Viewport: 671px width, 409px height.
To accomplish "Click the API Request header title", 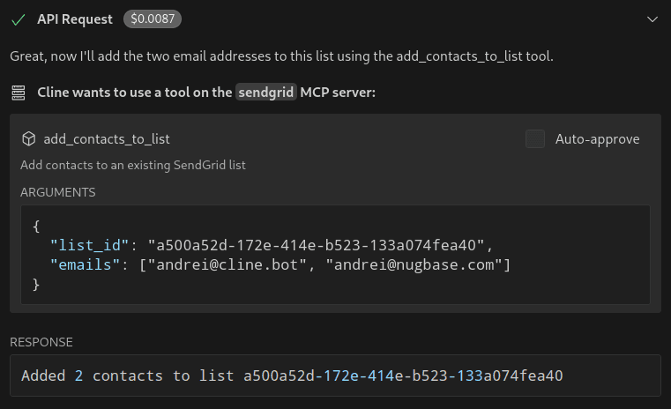I will (x=75, y=19).
